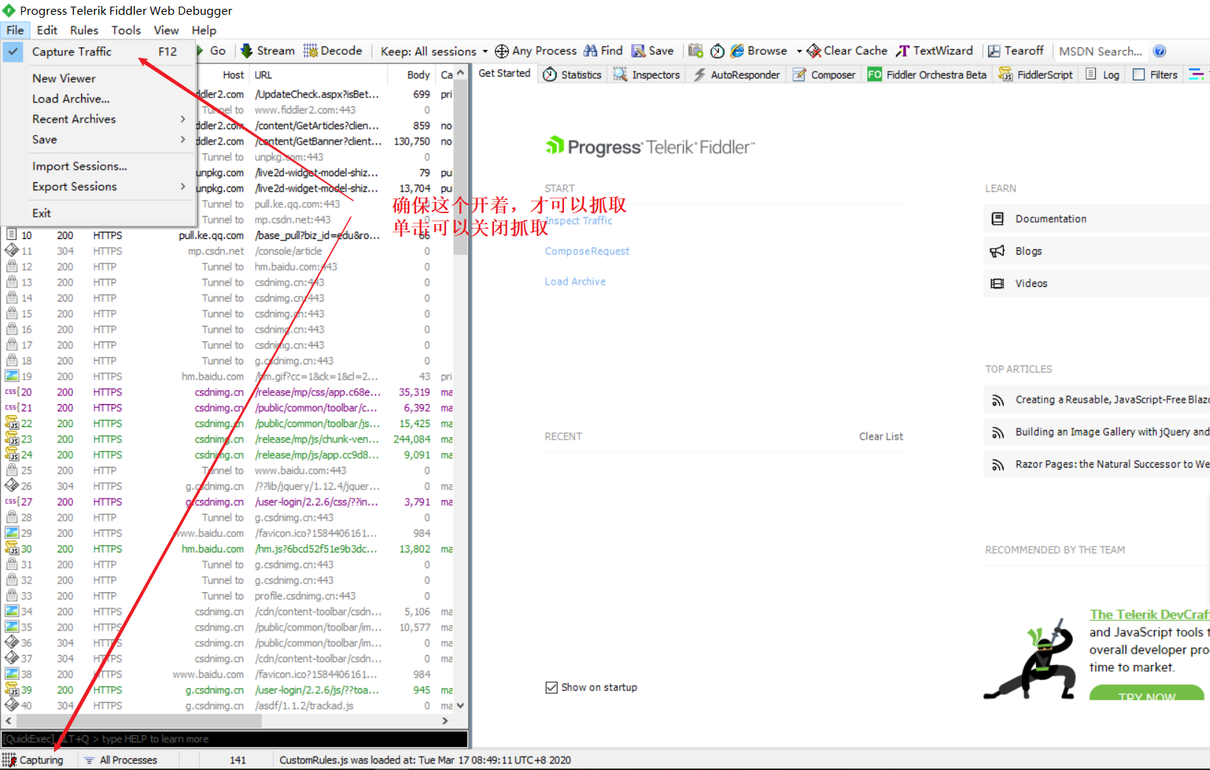Open the Rules menu
This screenshot has height=770, width=1210.
pos(84,30)
